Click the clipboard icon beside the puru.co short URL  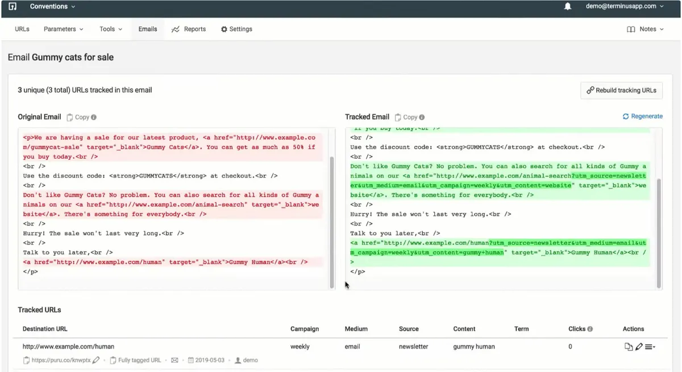[27, 360]
